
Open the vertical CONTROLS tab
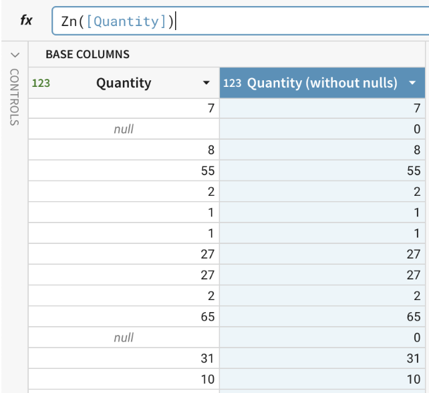point(15,96)
